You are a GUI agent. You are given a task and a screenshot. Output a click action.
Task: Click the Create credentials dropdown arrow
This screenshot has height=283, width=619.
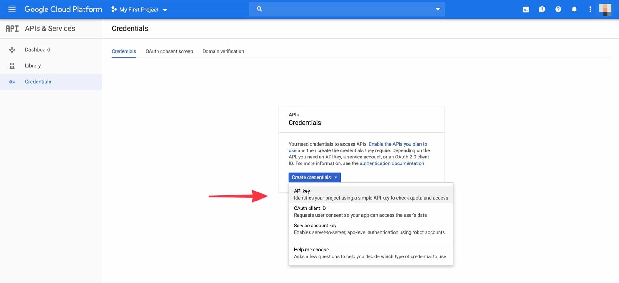tap(336, 177)
